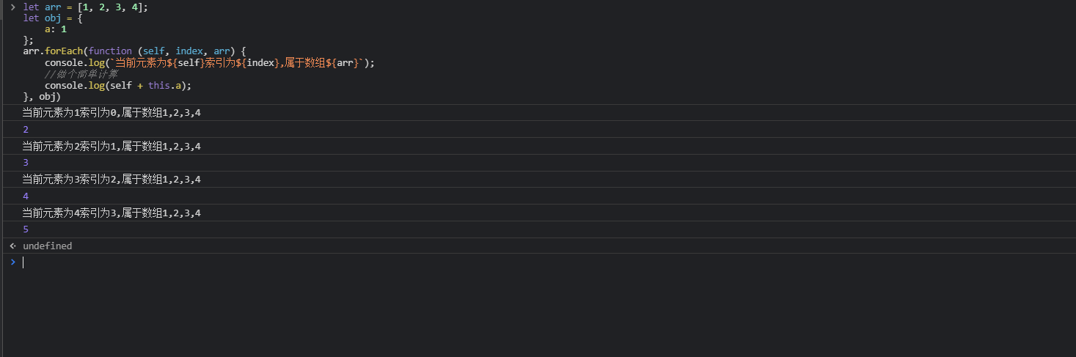The height and width of the screenshot is (357, 1076).
Task: Click the 'console.log(self + this.a);' line
Action: tap(118, 86)
